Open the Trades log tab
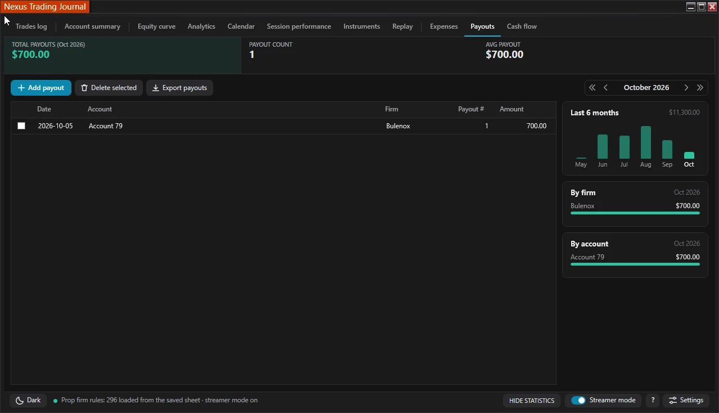719x413 pixels. pos(31,26)
